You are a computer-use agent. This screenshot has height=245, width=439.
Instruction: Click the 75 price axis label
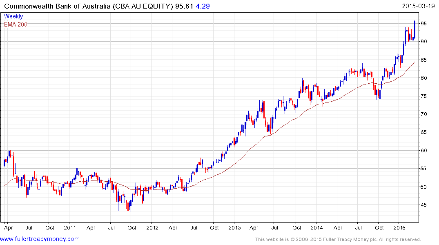[x=424, y=96]
